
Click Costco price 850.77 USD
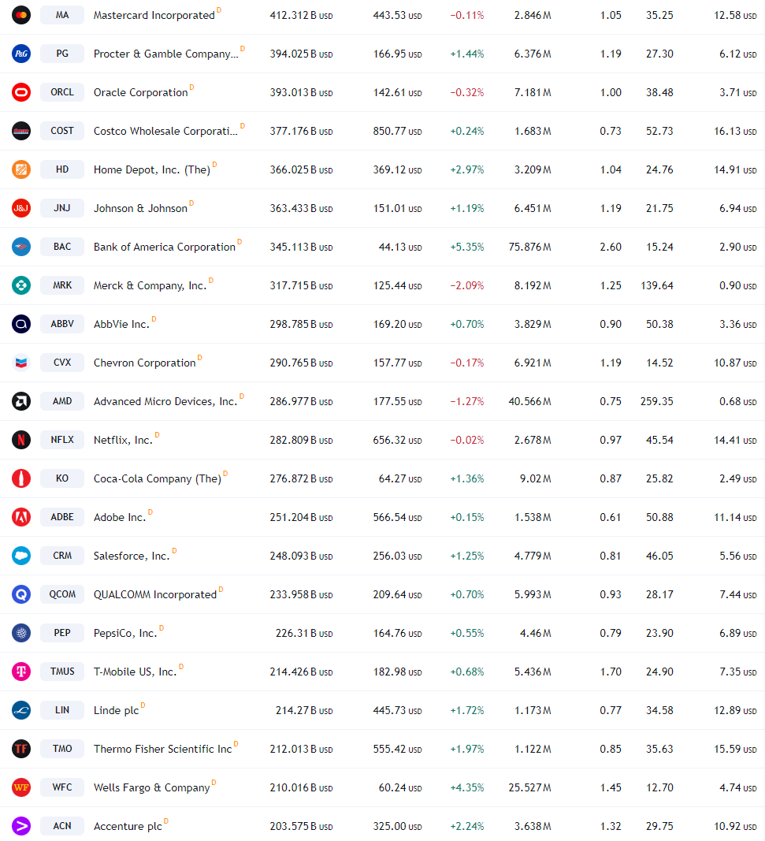tap(397, 131)
